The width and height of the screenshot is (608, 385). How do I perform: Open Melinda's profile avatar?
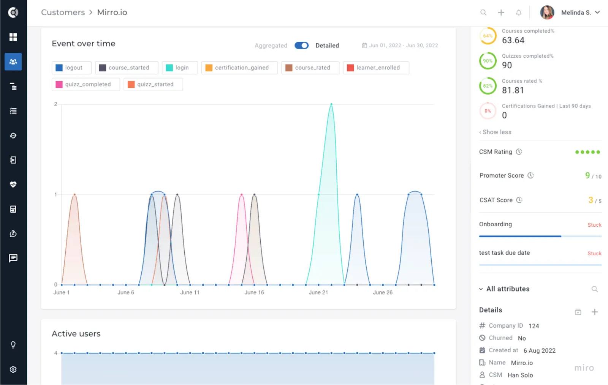click(x=547, y=13)
